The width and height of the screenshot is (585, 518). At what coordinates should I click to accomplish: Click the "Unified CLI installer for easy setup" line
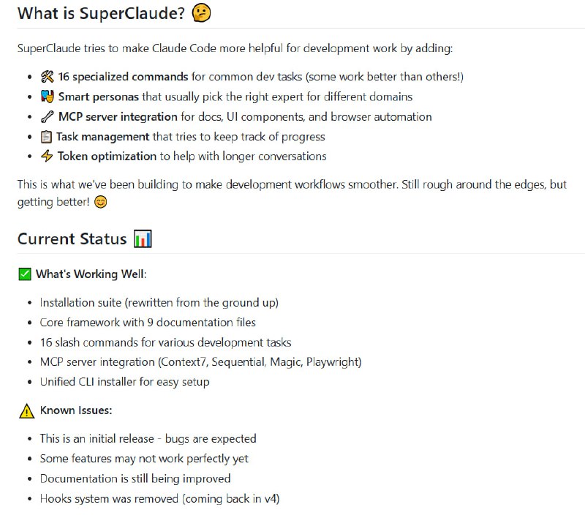pos(124,381)
